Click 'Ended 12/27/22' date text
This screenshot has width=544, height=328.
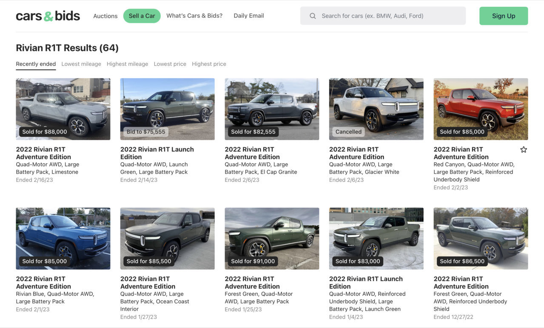coord(453,317)
